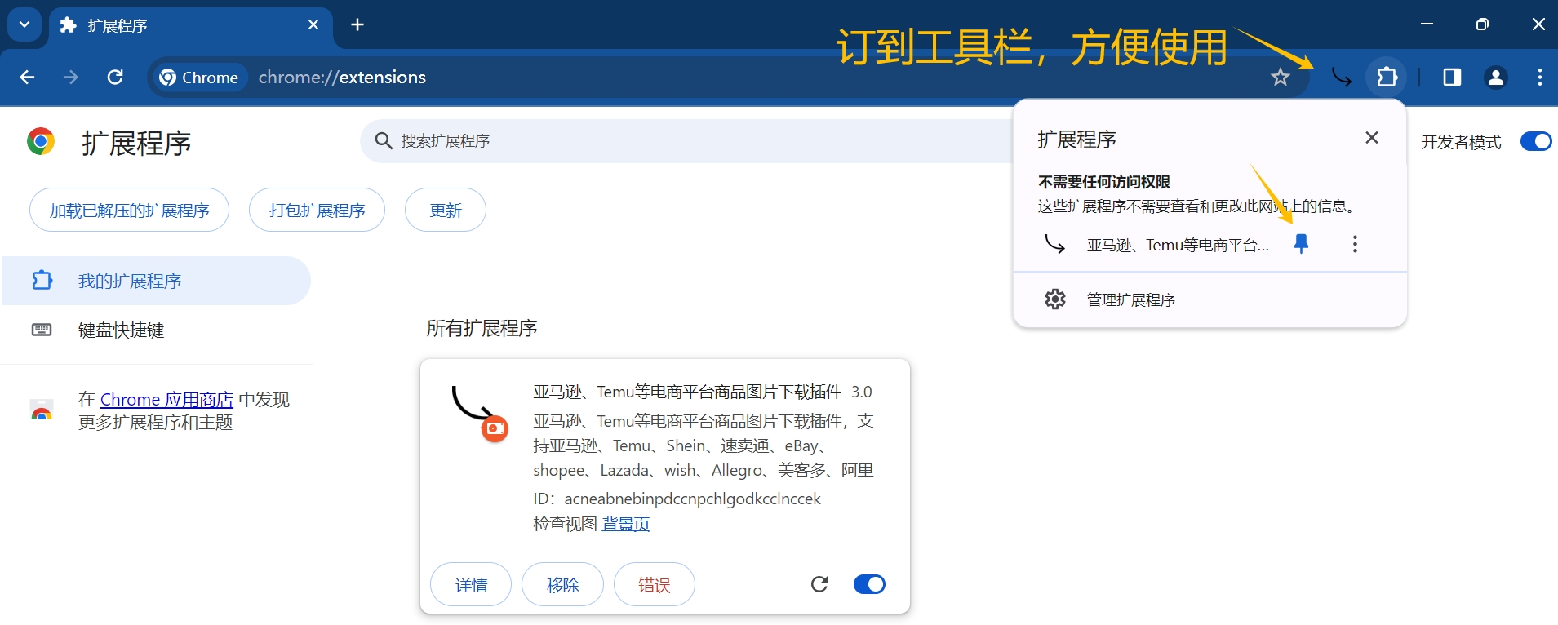This screenshot has width=1558, height=625.
Task: Reload the page from the address bar toolbar
Action: click(115, 77)
